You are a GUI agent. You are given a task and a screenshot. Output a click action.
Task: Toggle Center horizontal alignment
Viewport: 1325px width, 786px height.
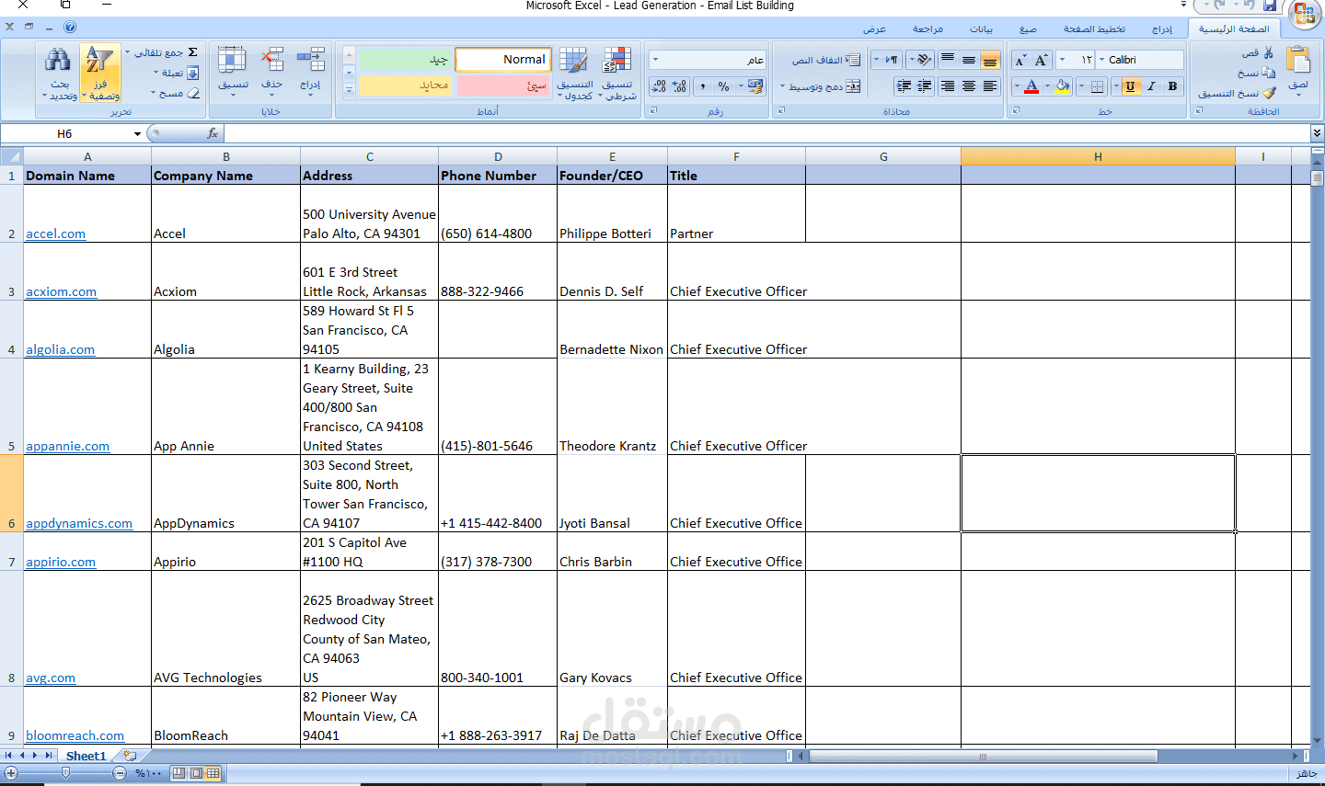coord(969,86)
